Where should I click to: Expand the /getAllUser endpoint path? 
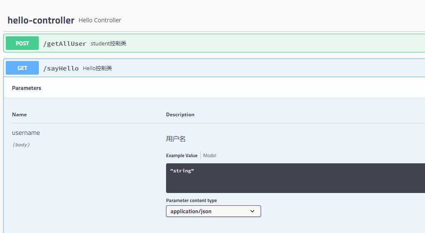click(64, 44)
